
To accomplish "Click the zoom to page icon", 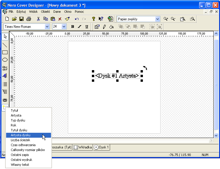I will [183, 19].
